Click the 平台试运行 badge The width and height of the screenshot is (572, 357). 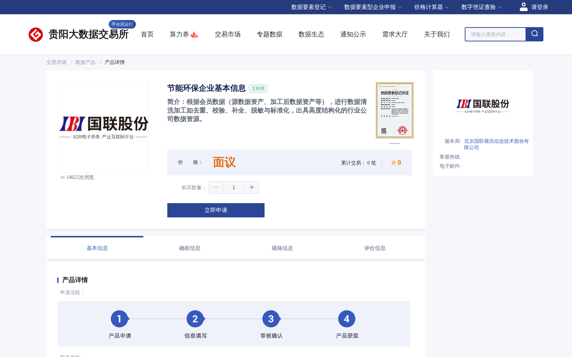[122, 24]
